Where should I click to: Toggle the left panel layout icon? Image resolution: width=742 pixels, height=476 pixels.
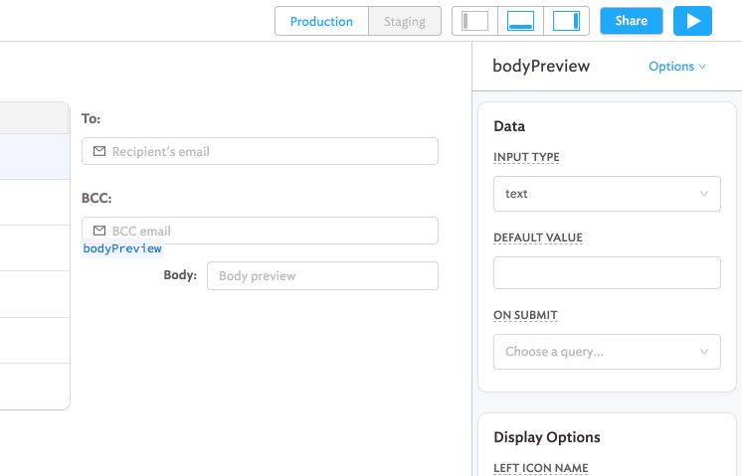click(475, 21)
